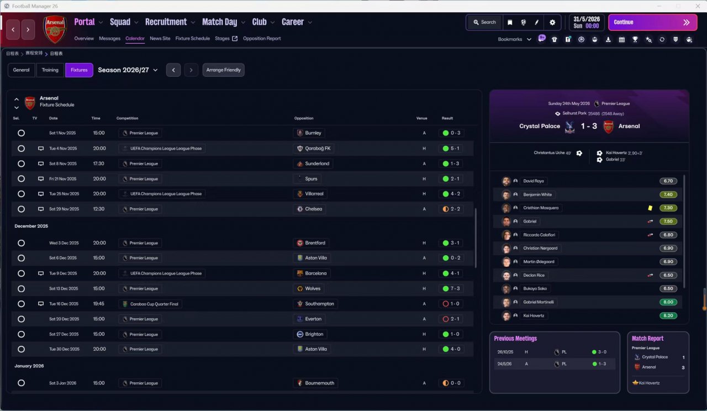Select the radio button for the Brighton fixture

[x=21, y=334]
